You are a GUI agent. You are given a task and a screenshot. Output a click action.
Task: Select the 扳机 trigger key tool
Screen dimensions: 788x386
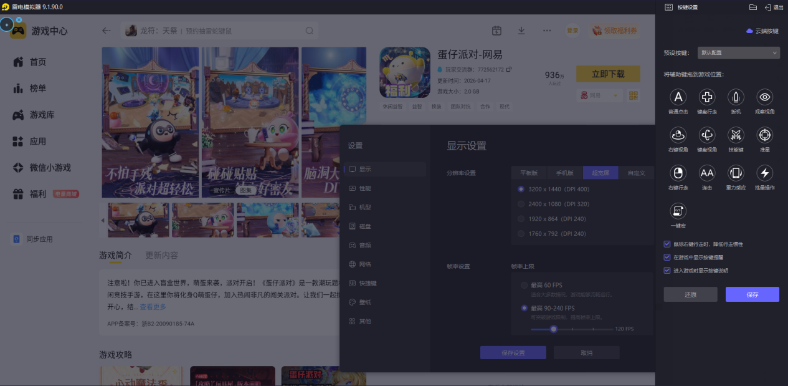(736, 97)
